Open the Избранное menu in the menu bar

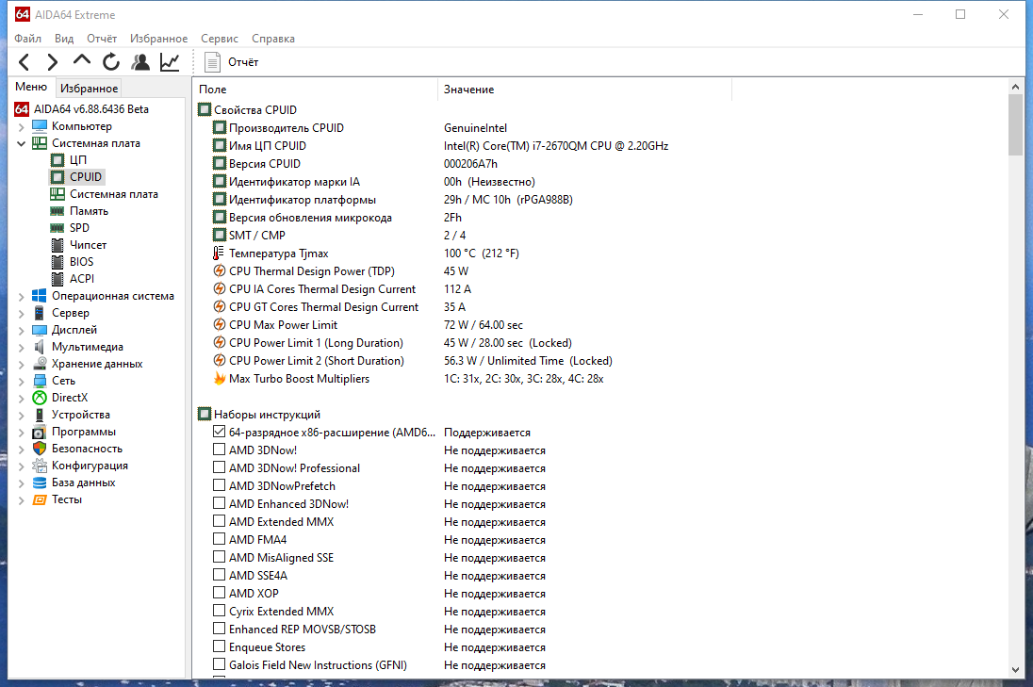click(158, 39)
